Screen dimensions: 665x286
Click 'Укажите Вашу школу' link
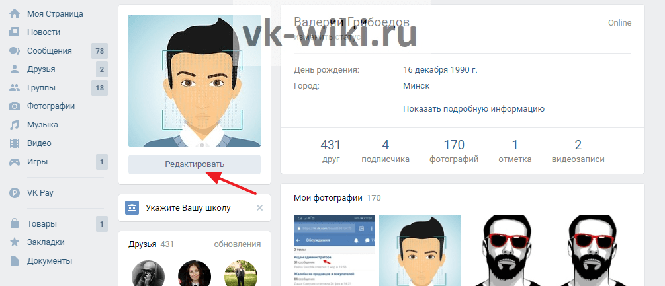(x=189, y=208)
